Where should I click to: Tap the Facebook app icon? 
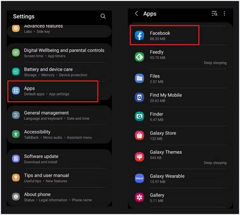[140, 35]
